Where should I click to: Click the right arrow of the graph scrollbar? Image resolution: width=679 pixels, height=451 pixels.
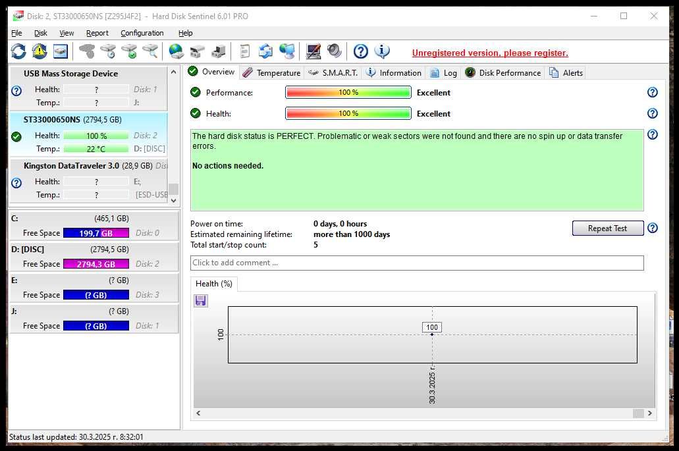(649, 413)
